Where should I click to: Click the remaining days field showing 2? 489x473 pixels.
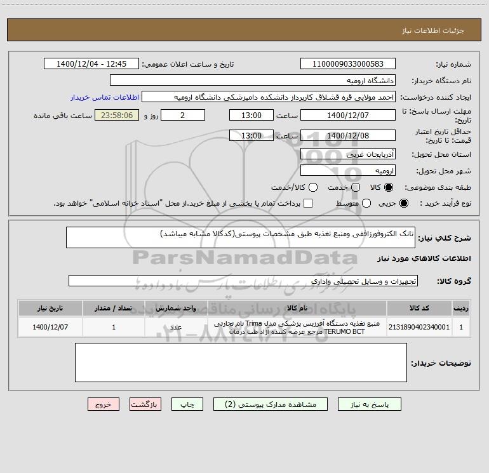[183, 116]
